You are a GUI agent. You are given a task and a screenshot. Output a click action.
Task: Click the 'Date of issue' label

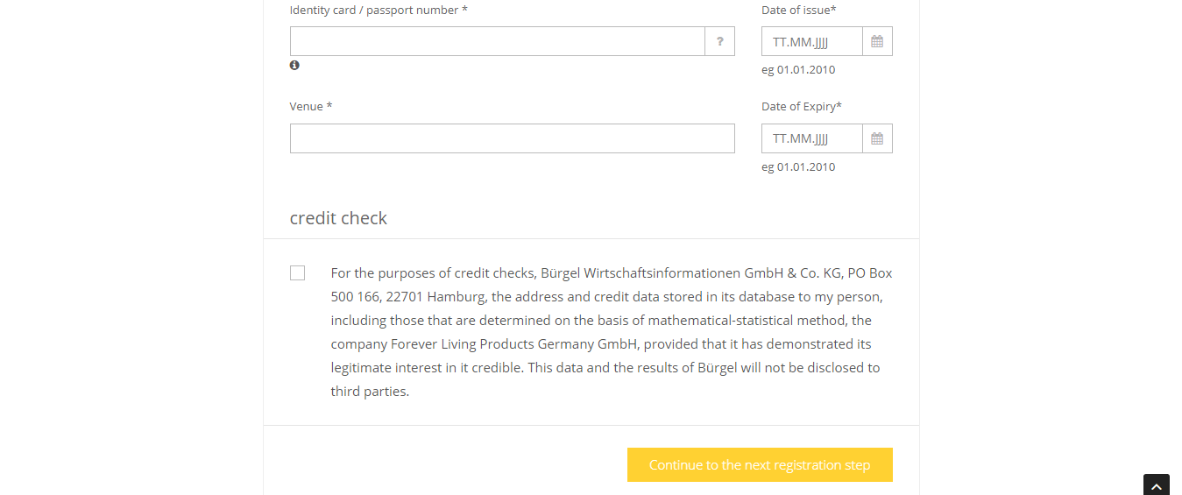click(x=799, y=10)
